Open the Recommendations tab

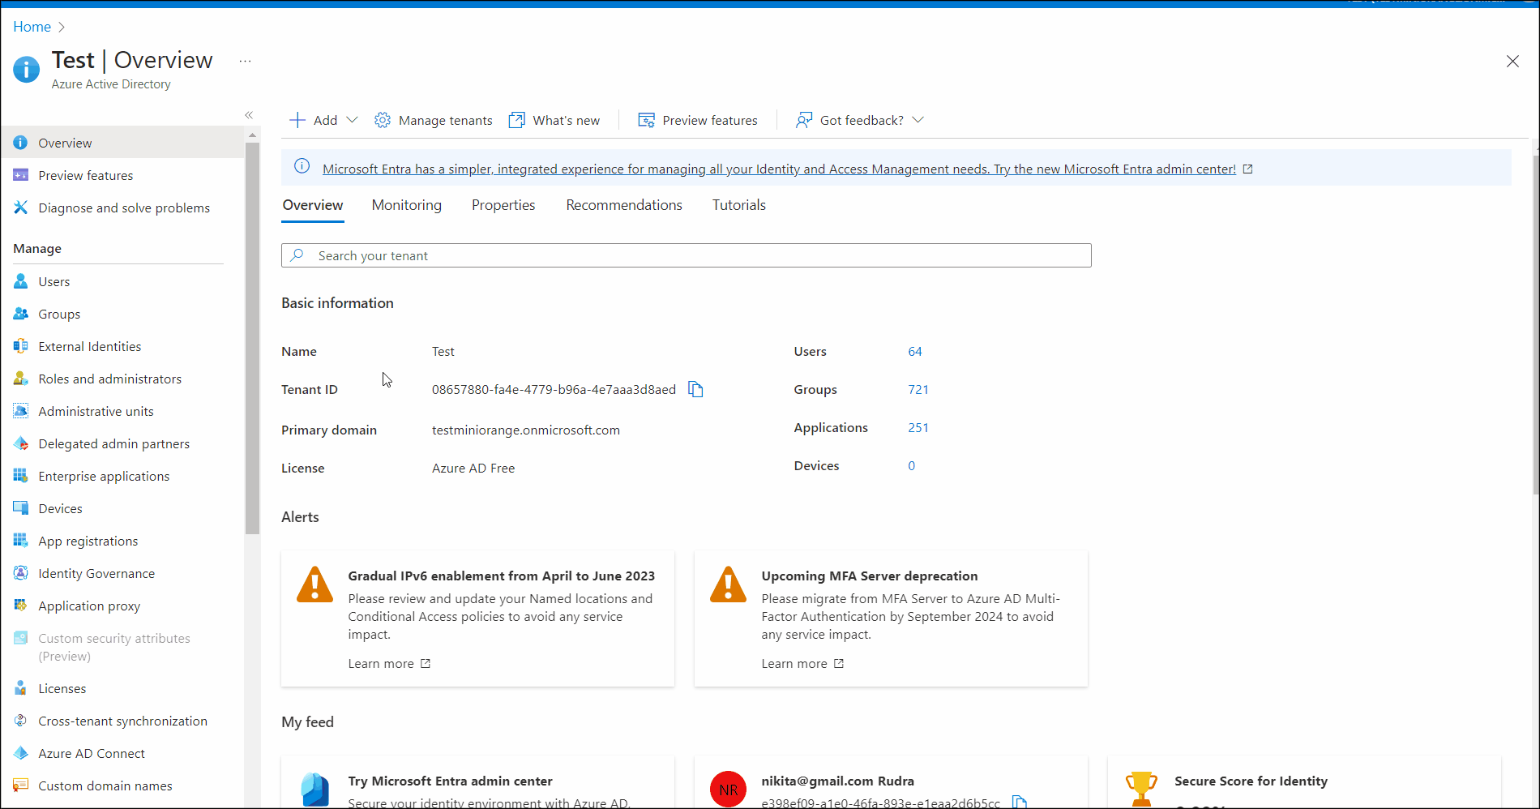click(623, 206)
